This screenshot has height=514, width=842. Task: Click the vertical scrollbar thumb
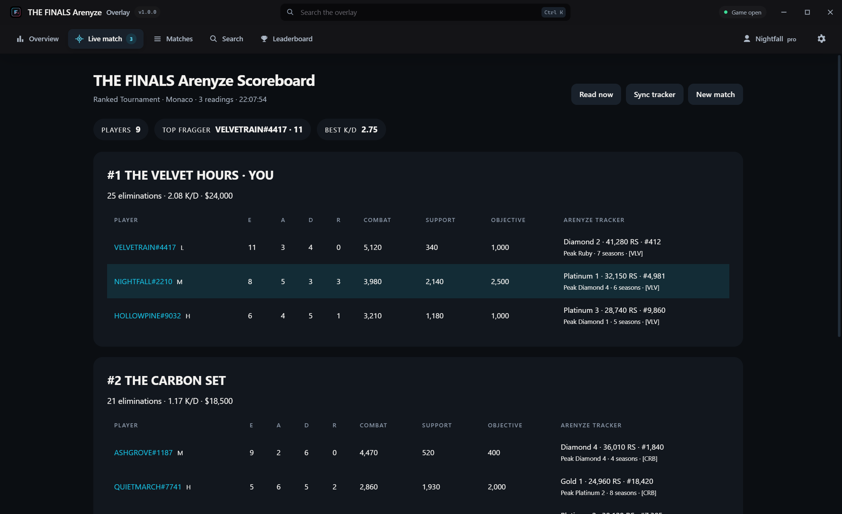tap(839, 196)
